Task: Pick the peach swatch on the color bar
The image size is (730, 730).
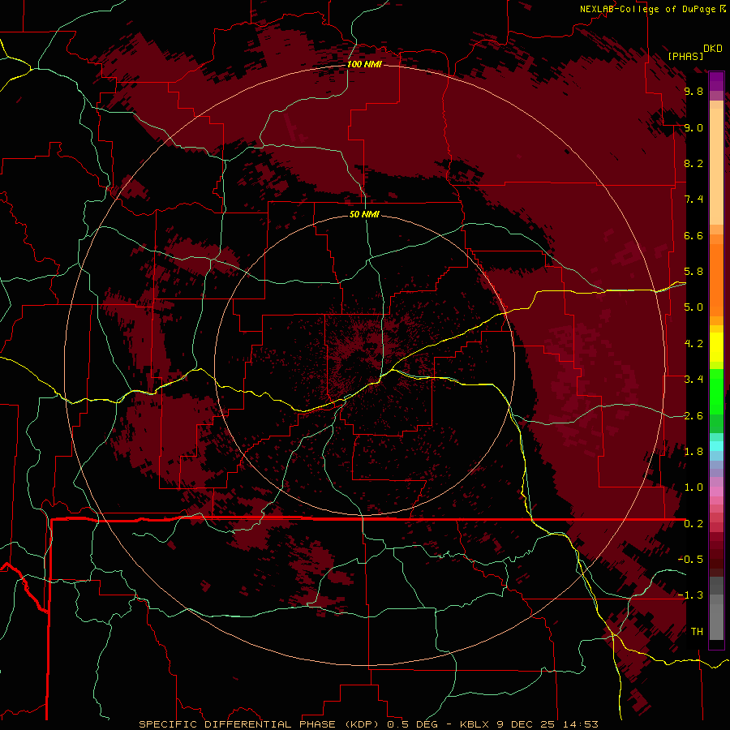Action: [x=716, y=166]
